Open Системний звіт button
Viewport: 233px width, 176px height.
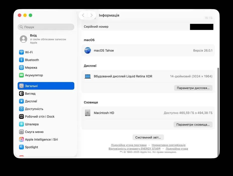pyautogui.click(x=148, y=137)
